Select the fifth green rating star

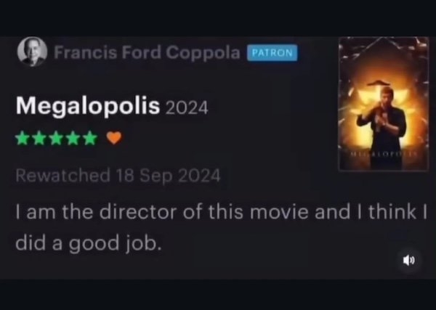coord(90,138)
